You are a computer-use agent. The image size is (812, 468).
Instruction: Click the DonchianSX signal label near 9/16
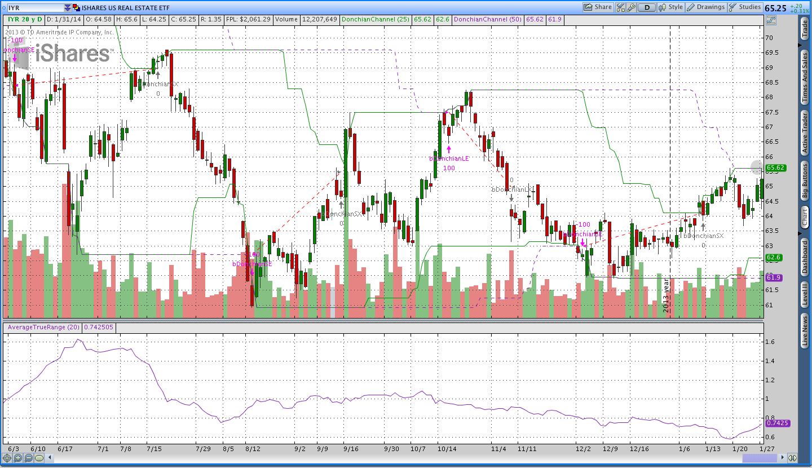[342, 214]
